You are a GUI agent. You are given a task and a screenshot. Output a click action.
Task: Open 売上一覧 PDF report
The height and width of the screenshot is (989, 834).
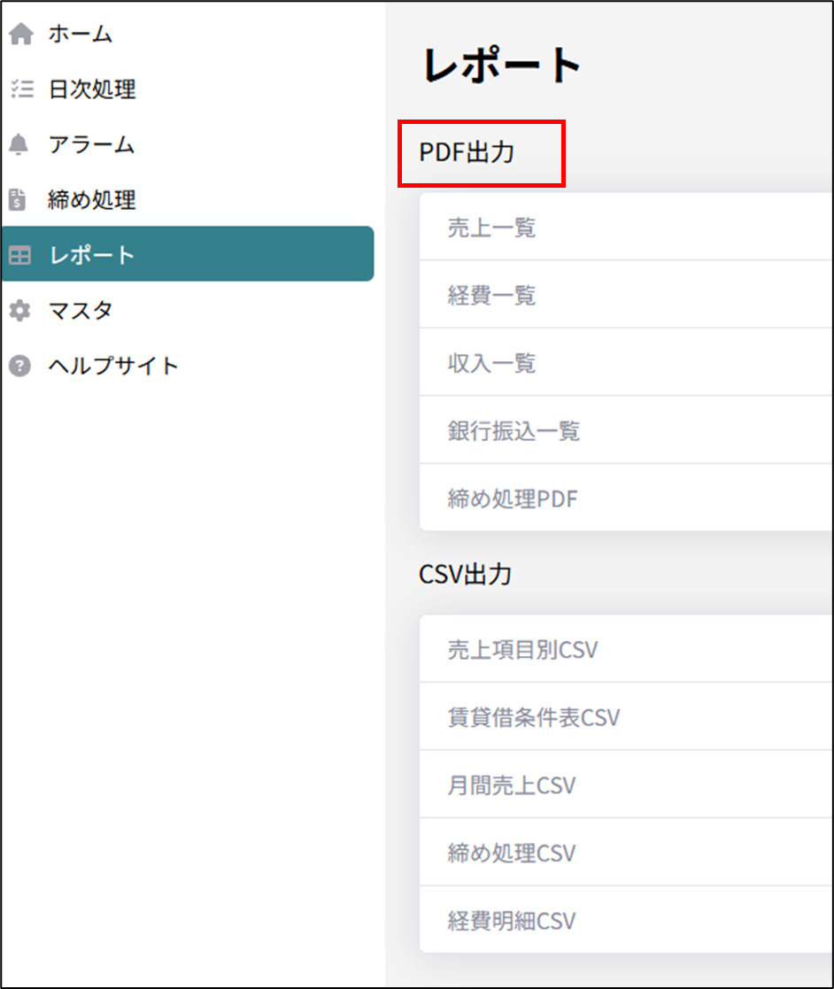[x=491, y=228]
